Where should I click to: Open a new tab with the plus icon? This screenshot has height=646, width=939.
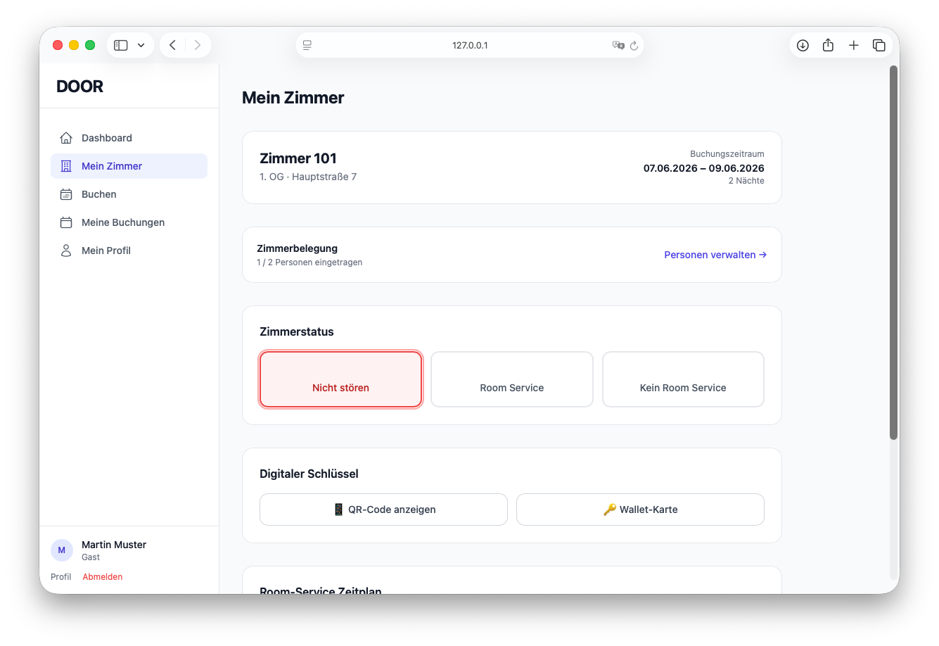pos(853,45)
